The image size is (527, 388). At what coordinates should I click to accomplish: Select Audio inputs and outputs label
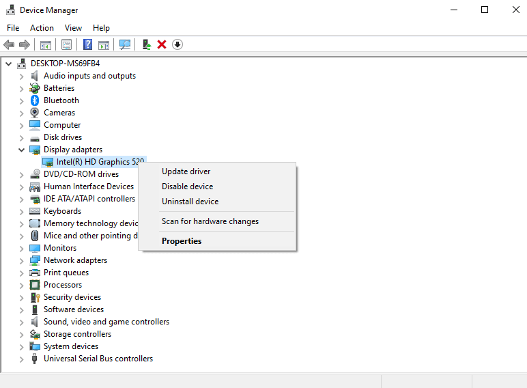(x=89, y=76)
